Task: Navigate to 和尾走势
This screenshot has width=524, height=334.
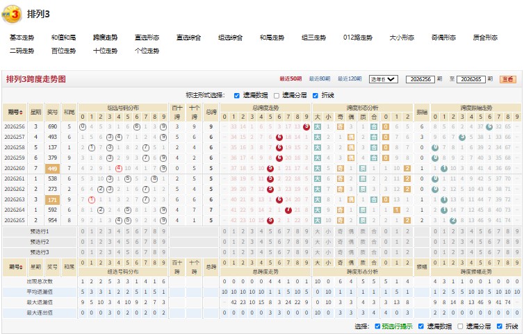Action: (x=272, y=37)
